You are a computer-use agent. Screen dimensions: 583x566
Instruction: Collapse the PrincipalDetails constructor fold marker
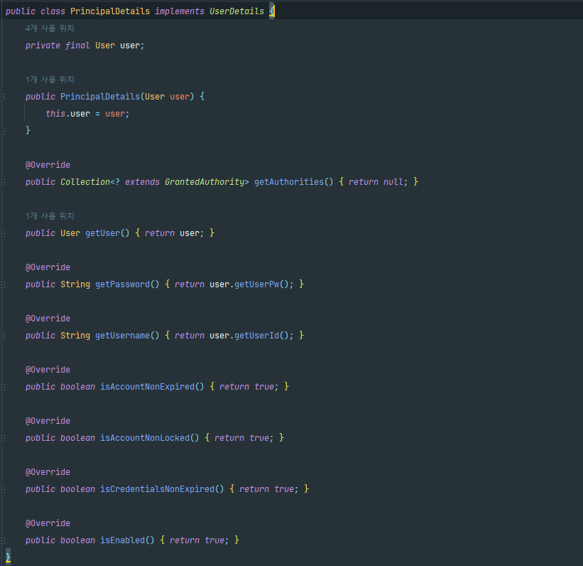[x=2, y=97]
